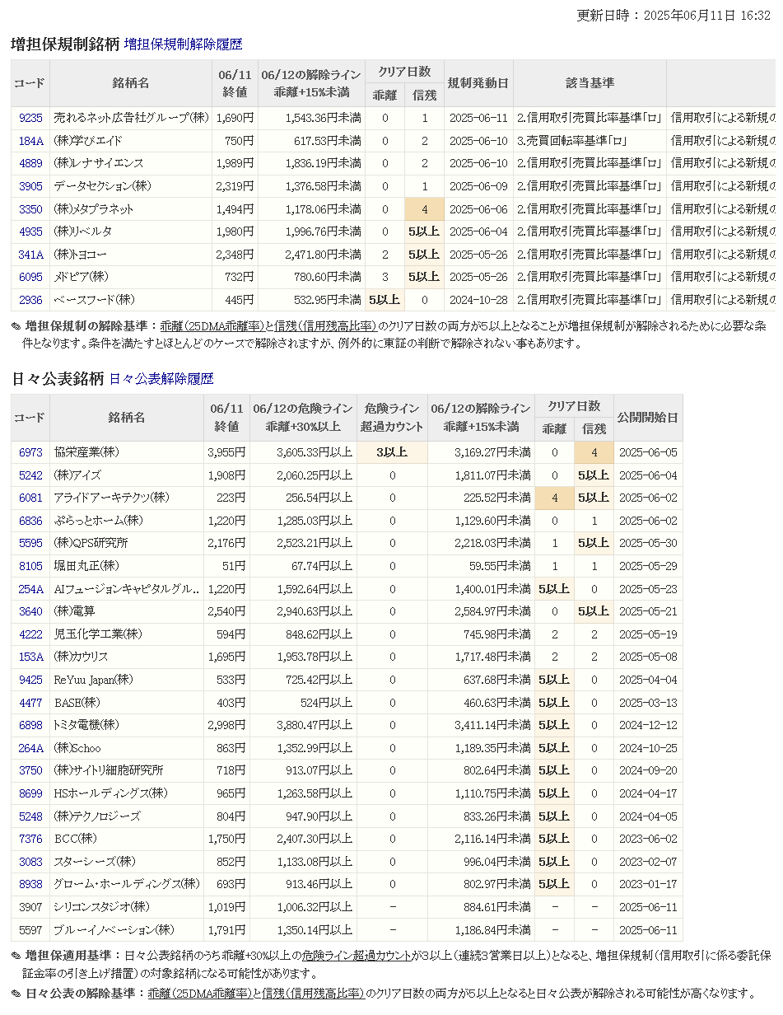Open stock code 9235 link

pos(30,118)
